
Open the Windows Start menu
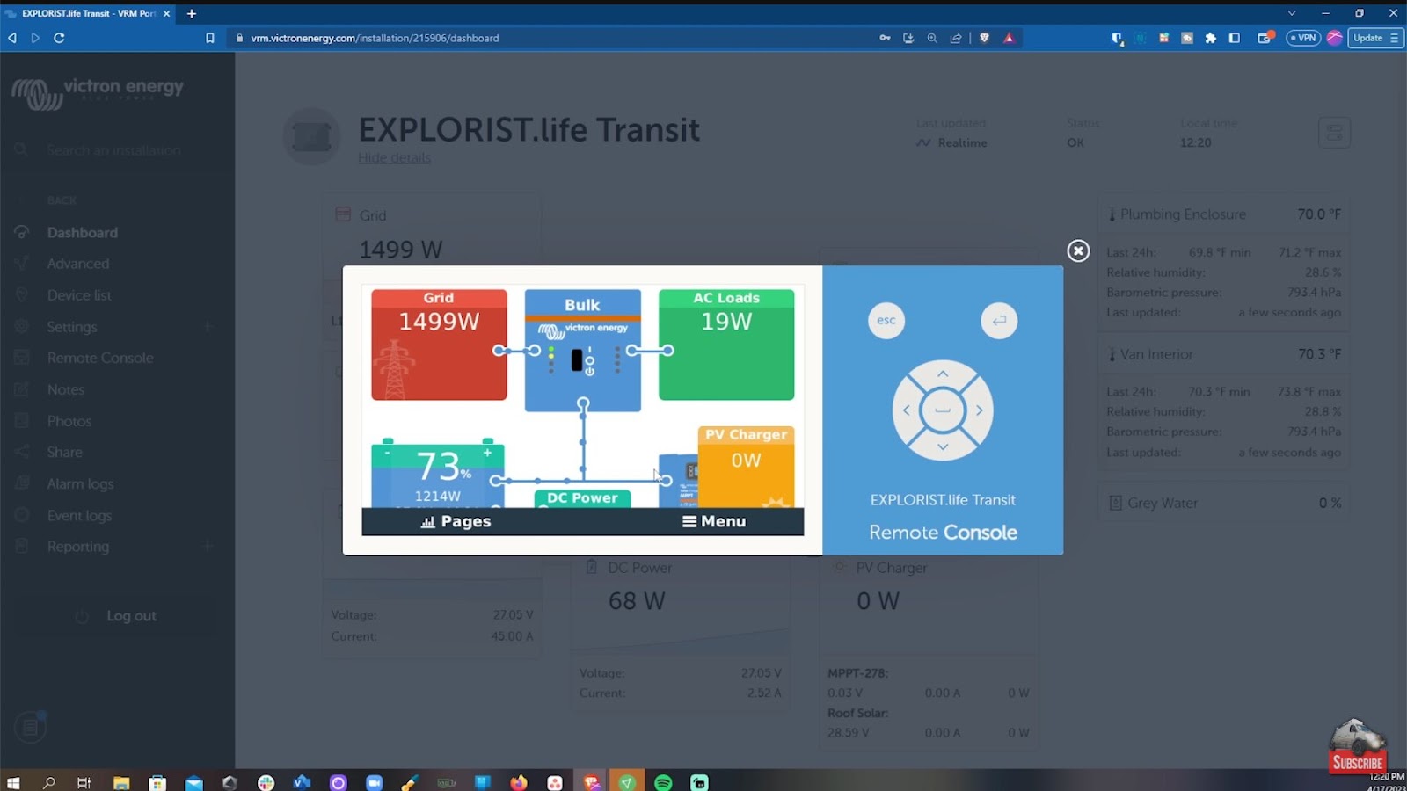(x=12, y=782)
